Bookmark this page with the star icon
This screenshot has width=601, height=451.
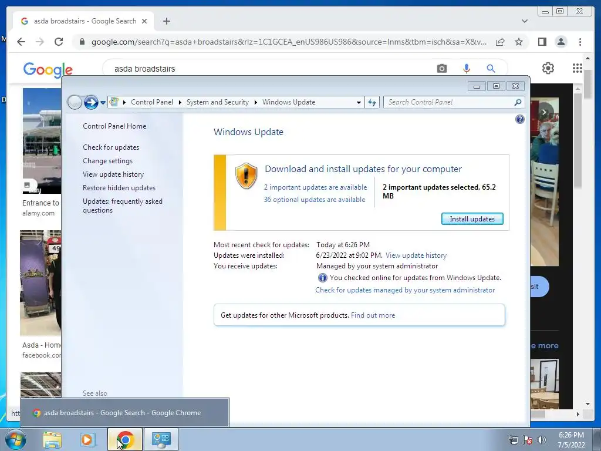point(519,42)
